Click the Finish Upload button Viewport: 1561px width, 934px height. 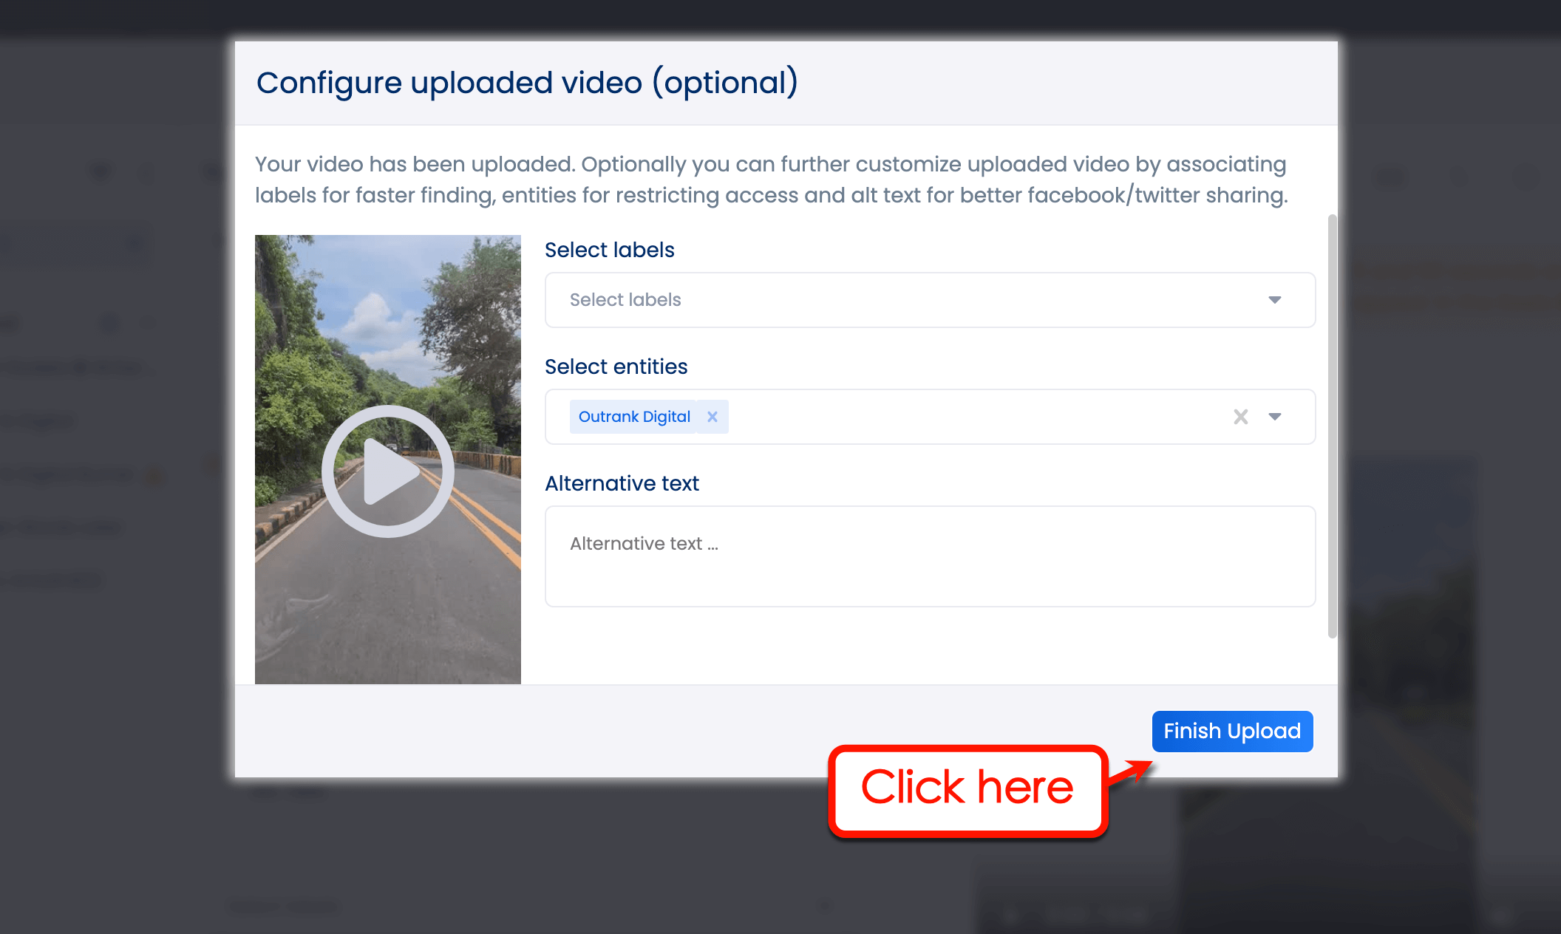click(1231, 731)
